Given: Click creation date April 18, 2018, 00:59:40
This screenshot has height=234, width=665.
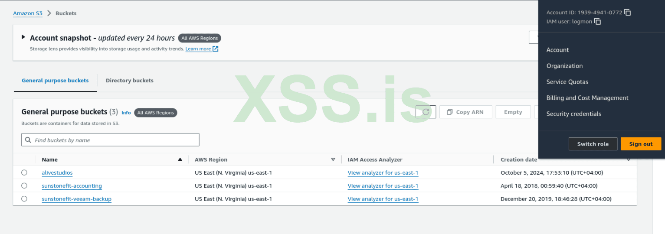Looking at the screenshot, I should [x=549, y=186].
